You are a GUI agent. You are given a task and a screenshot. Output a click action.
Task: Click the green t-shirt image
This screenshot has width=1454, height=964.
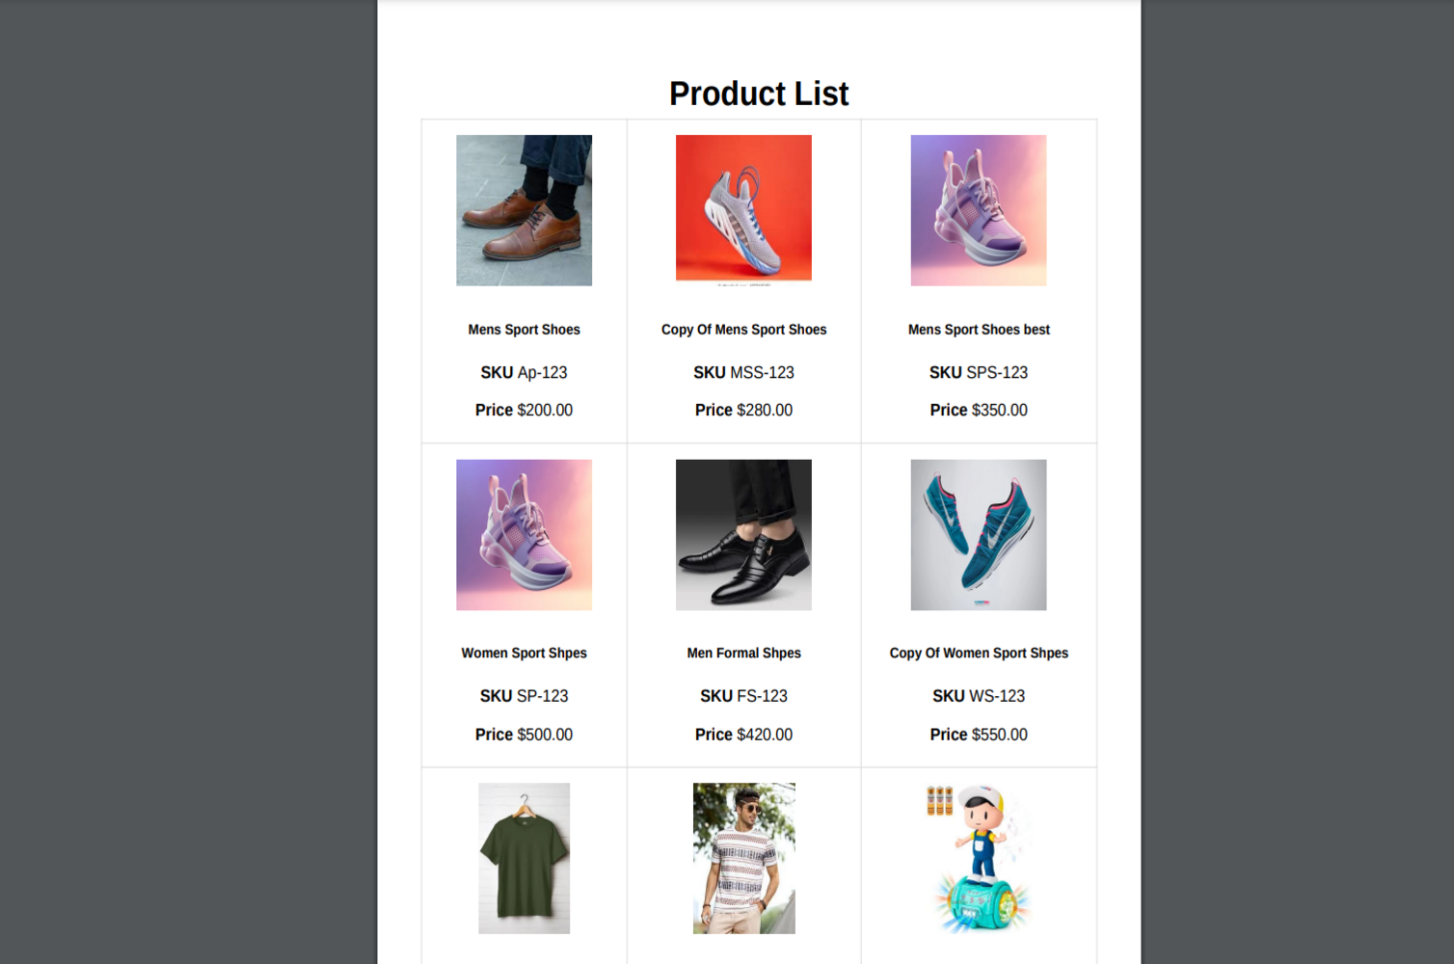click(524, 858)
